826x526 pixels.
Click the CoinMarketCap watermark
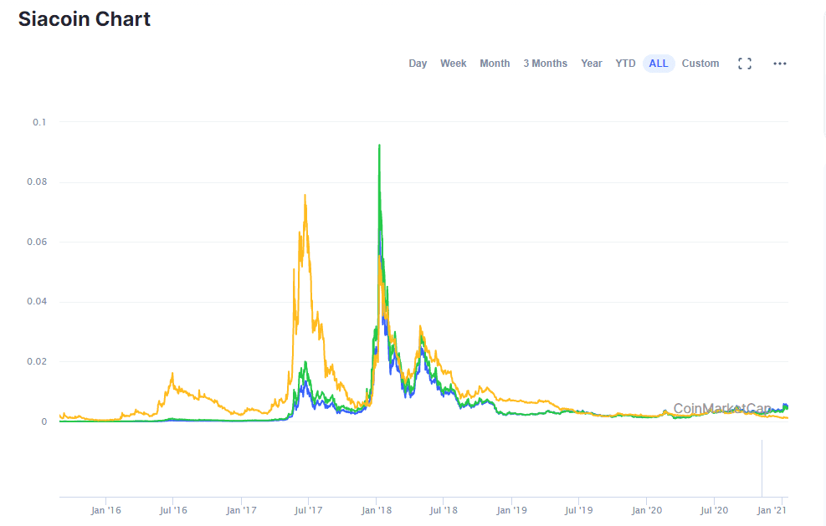pos(722,409)
